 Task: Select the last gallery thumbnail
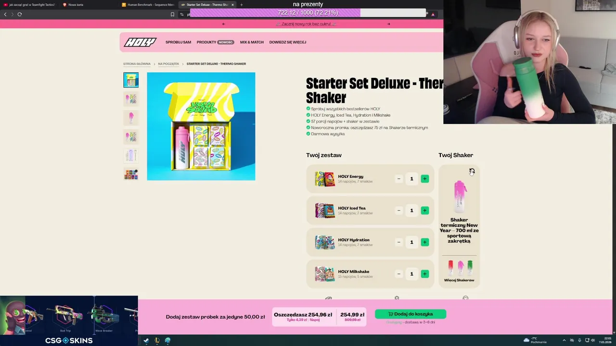pos(131,174)
